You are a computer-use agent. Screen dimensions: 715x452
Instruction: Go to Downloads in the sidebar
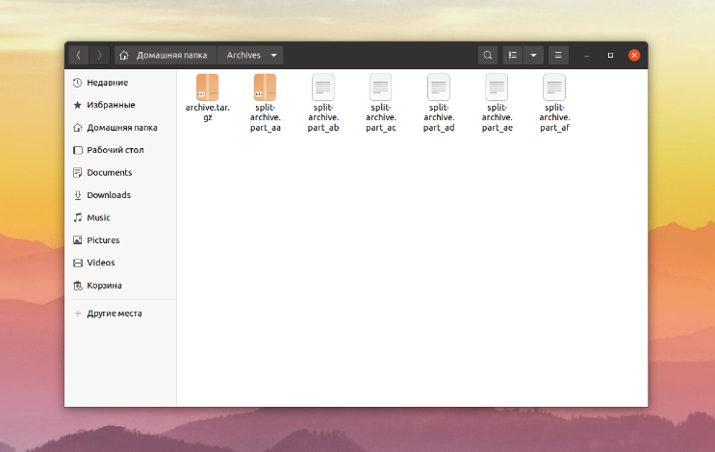108,195
